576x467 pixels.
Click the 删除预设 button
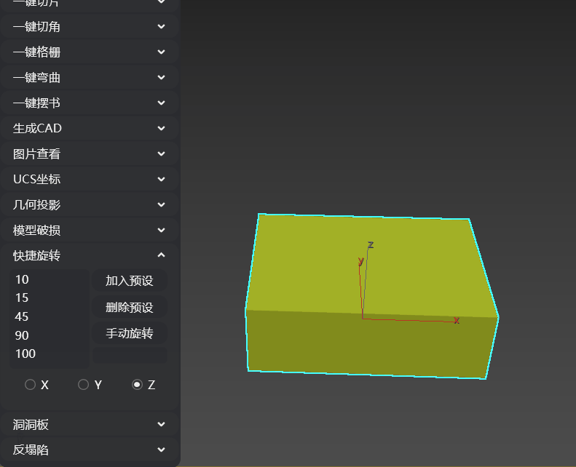coord(130,307)
